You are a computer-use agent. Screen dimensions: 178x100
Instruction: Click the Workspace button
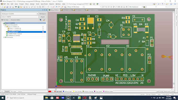[x=43, y=14]
